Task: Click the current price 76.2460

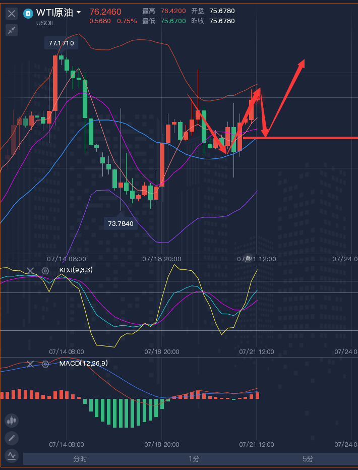Action: tap(105, 12)
